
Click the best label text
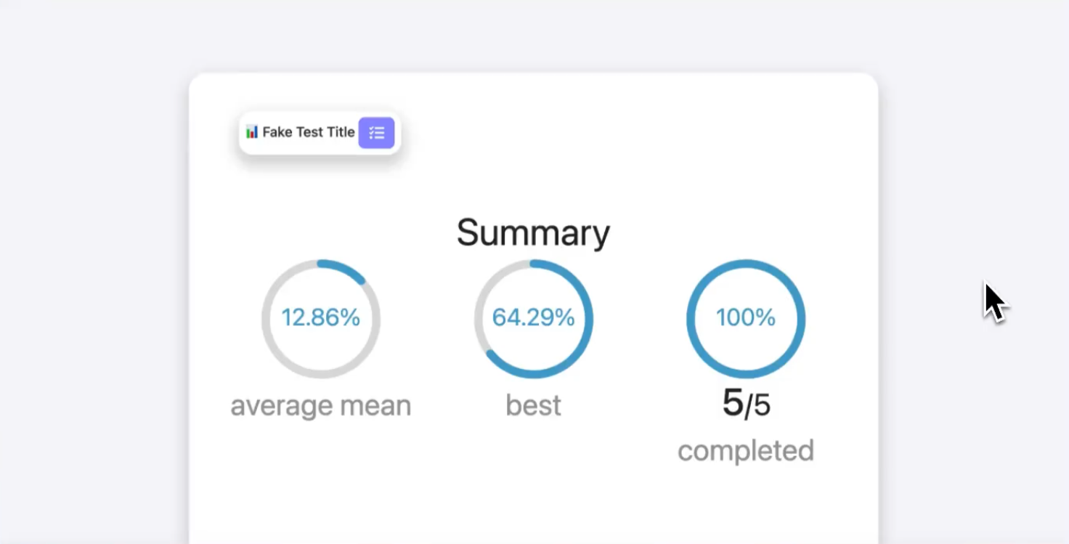click(x=533, y=405)
